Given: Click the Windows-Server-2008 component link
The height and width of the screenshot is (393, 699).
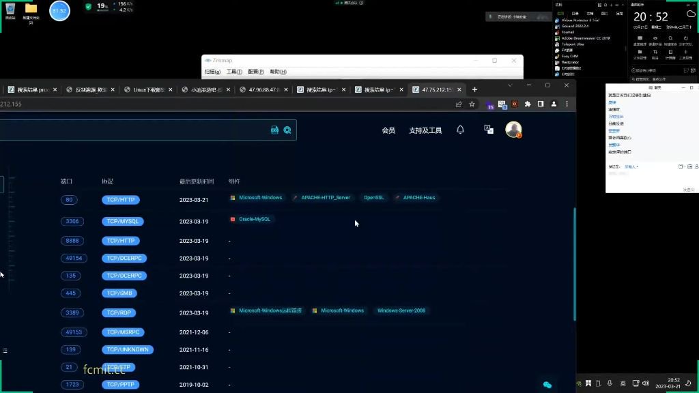Looking at the screenshot, I should click(x=401, y=310).
